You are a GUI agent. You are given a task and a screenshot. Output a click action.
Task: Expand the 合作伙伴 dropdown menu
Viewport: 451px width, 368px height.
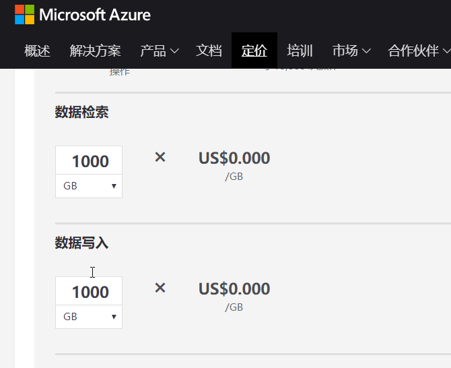(419, 51)
